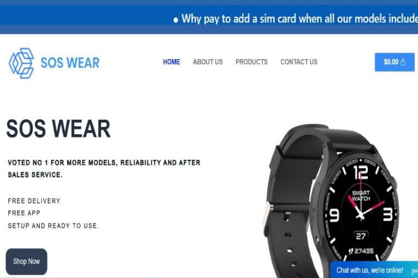The height and width of the screenshot is (278, 418).
Task: Click the date box showing 27 on watch
Action: coord(361,236)
